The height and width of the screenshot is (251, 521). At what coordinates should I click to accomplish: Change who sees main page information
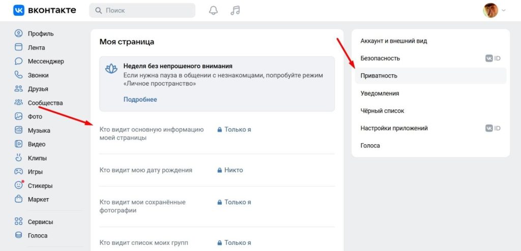click(x=234, y=130)
